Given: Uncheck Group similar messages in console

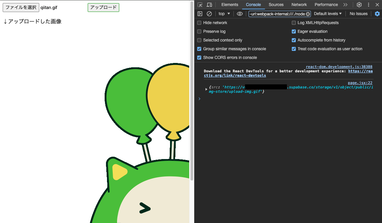Looking at the screenshot, I should click(199, 49).
